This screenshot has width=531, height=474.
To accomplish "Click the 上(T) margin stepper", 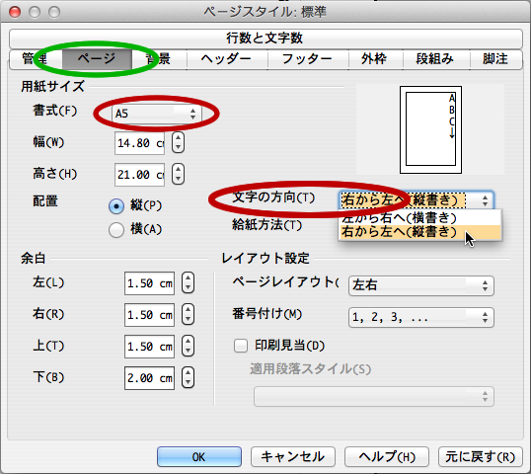I will [x=188, y=347].
